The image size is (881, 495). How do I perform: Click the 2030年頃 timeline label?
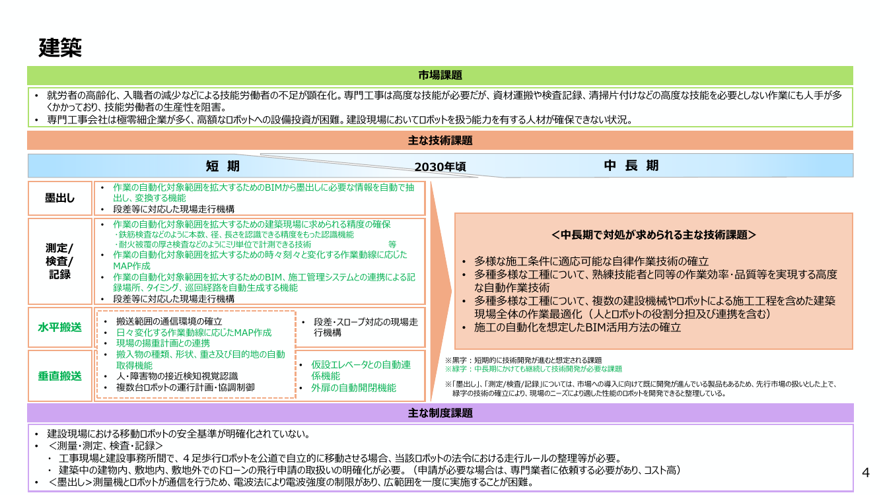pos(440,167)
